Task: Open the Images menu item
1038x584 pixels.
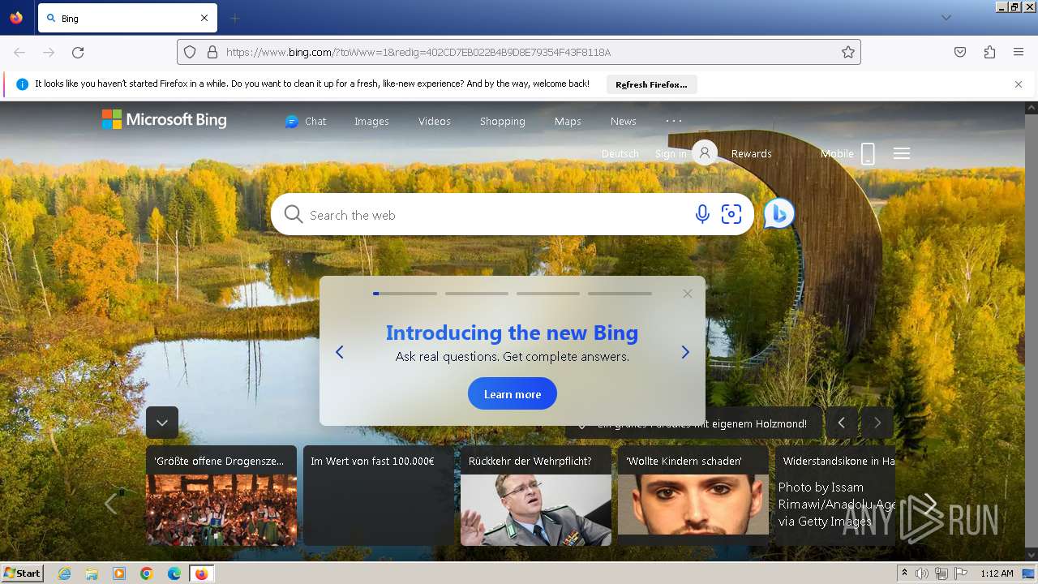Action: coord(371,121)
